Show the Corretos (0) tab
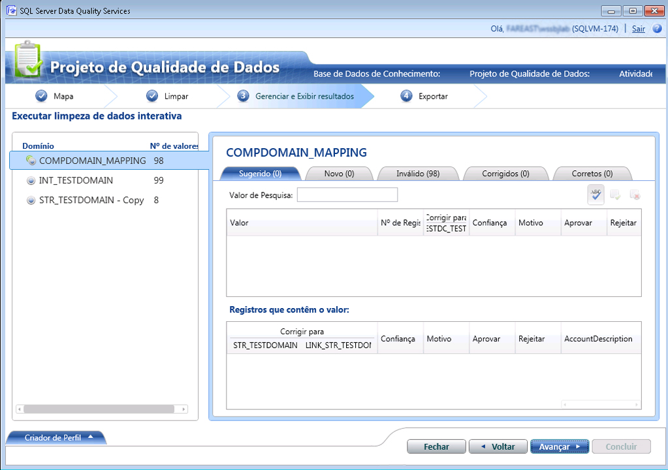The height and width of the screenshot is (470, 668). coord(592,174)
